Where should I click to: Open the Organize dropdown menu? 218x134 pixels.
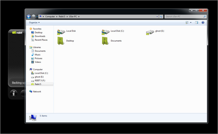tap(34, 23)
